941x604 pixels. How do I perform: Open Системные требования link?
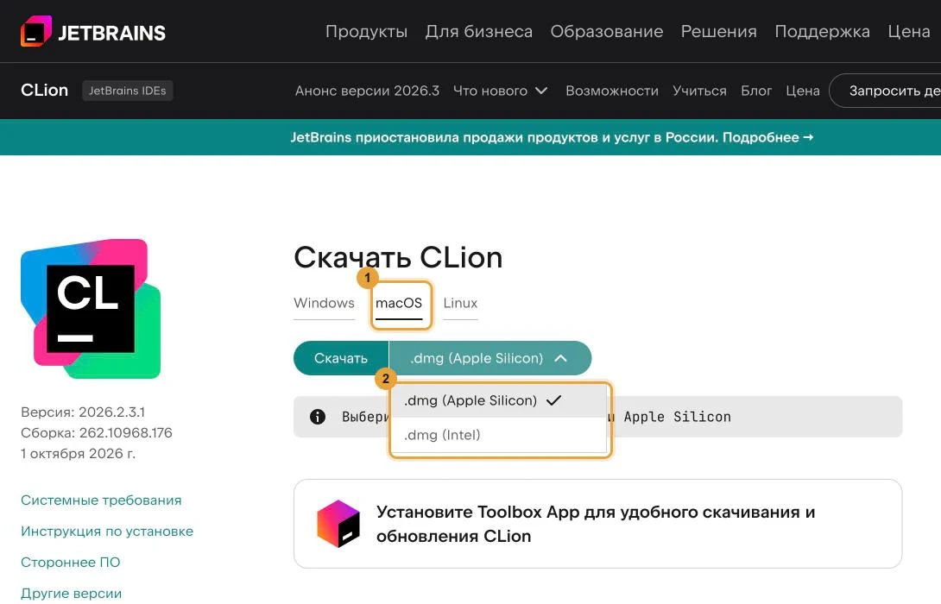101,500
